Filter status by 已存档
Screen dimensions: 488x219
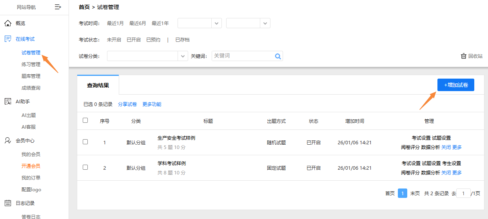click(x=182, y=40)
